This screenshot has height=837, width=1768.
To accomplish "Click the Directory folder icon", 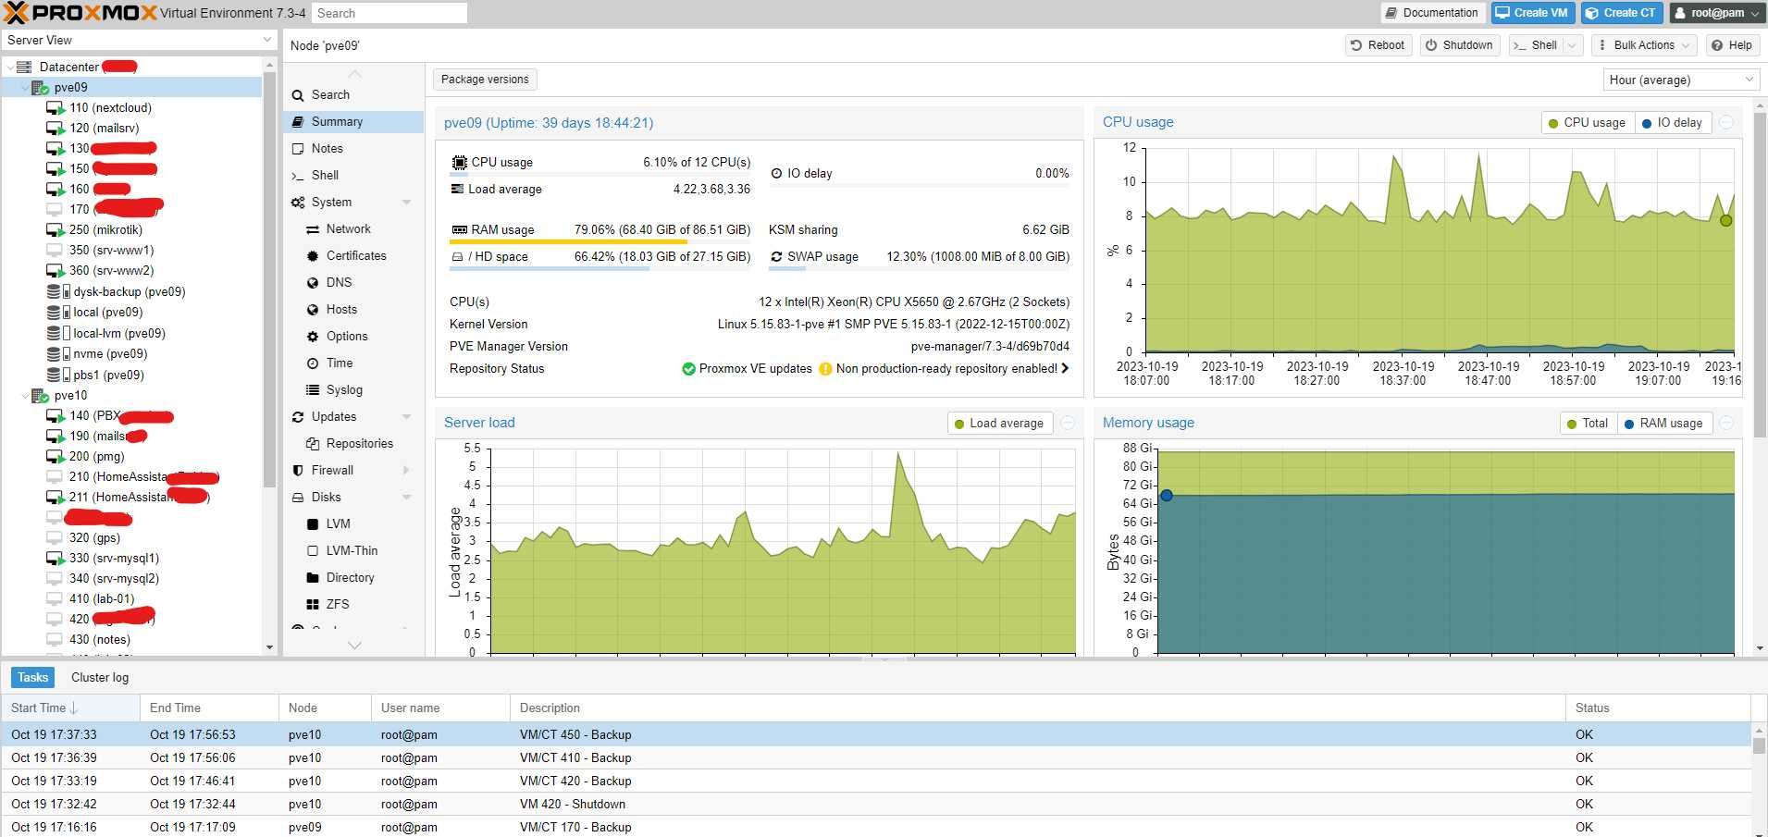I will pyautogui.click(x=313, y=578).
